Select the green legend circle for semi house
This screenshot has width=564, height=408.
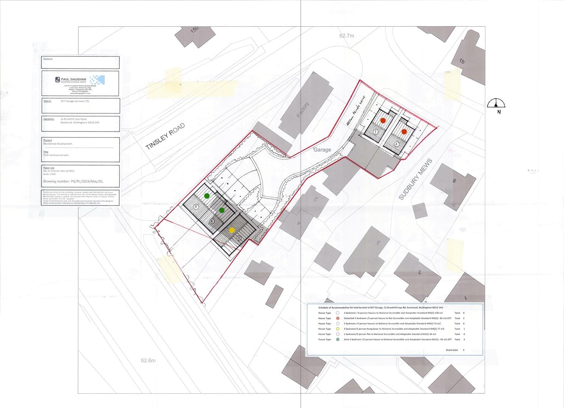click(x=338, y=340)
